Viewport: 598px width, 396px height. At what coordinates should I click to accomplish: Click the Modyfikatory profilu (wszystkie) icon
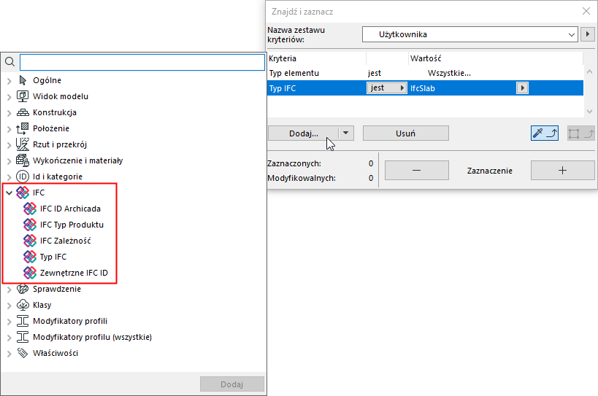pos(23,337)
